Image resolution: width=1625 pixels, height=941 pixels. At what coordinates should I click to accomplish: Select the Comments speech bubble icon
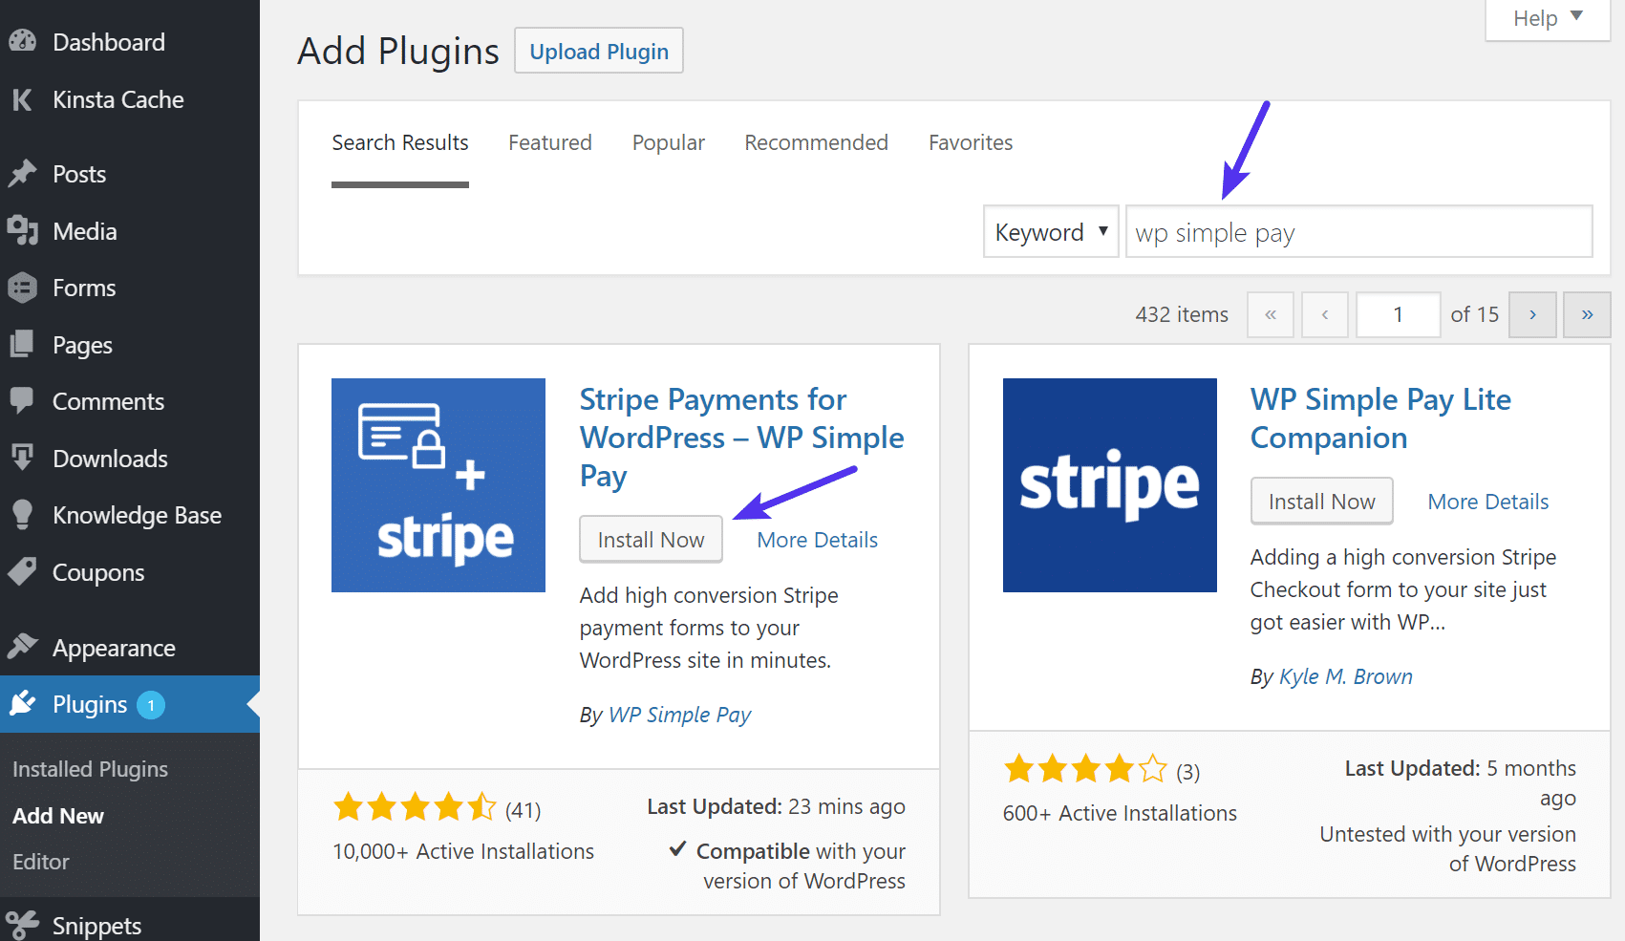pyautogui.click(x=23, y=401)
